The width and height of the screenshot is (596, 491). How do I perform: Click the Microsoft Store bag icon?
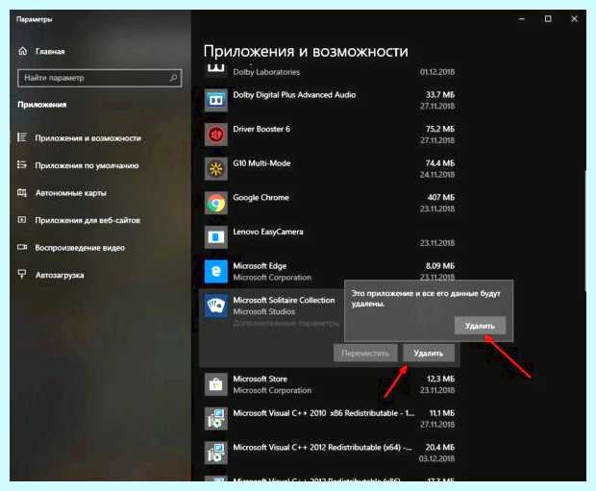tap(216, 384)
